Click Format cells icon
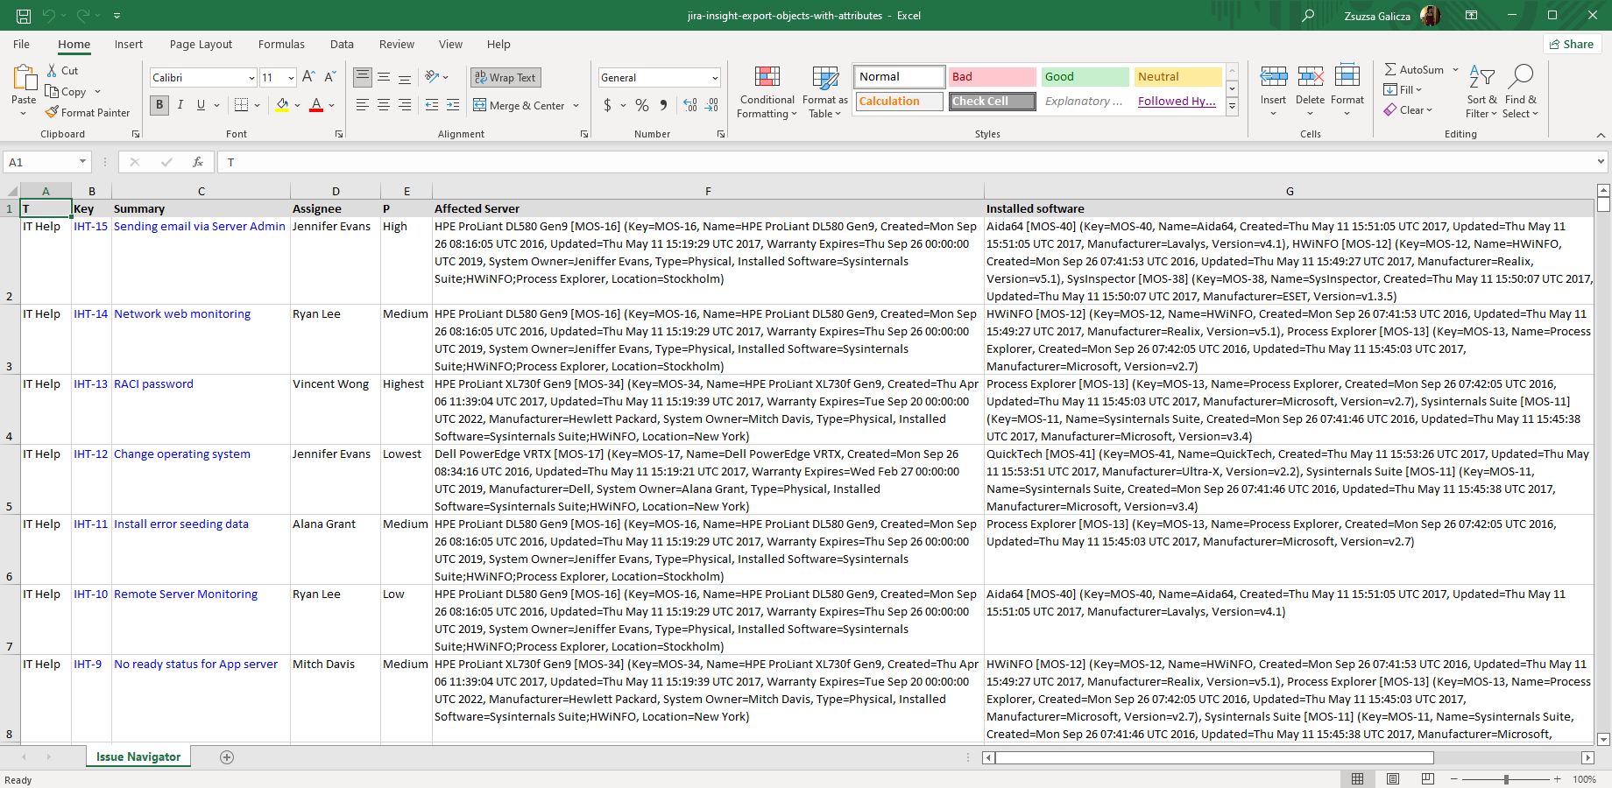 [1347, 76]
